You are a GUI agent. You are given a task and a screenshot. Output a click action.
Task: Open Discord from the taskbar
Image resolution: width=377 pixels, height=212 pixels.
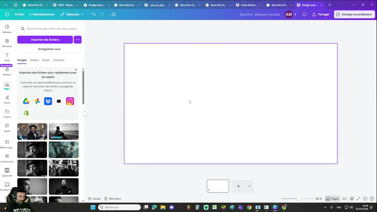pyautogui.click(x=172, y=207)
